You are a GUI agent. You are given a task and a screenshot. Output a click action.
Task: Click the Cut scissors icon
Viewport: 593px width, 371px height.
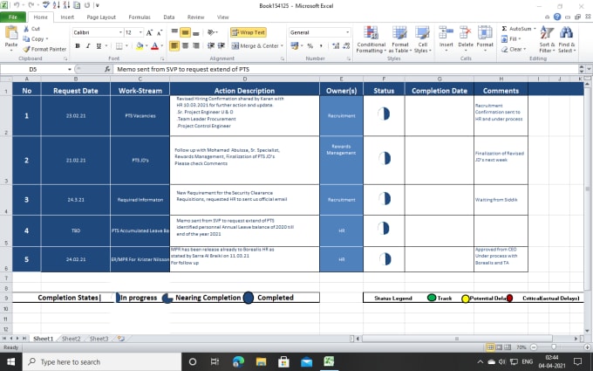(26, 29)
